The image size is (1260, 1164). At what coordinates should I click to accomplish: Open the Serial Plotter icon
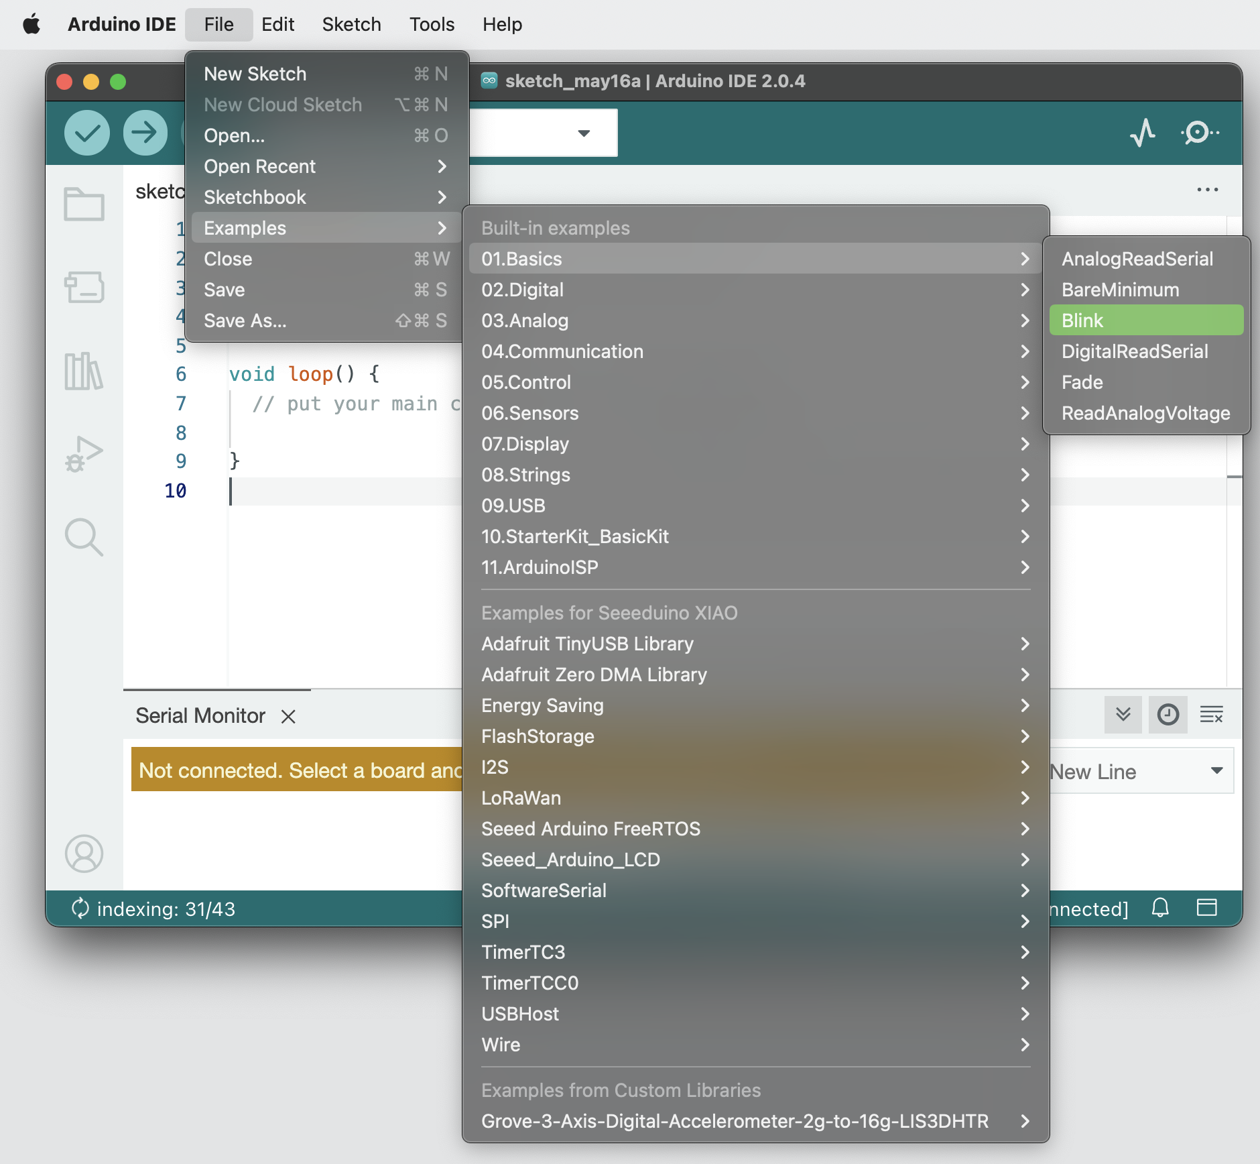click(x=1143, y=133)
